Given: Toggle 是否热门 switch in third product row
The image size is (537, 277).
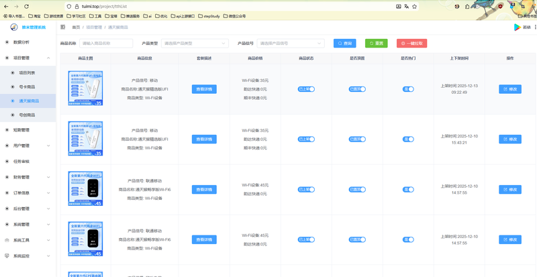Looking at the screenshot, I should pyautogui.click(x=407, y=189).
